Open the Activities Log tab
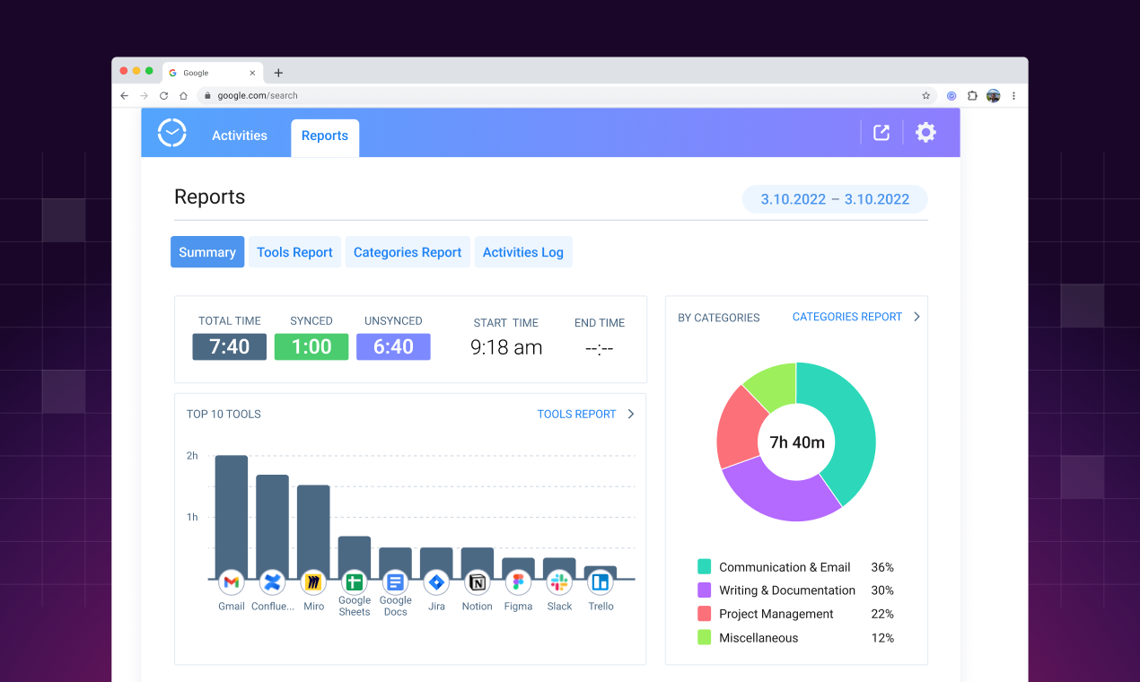The width and height of the screenshot is (1140, 682). (x=523, y=252)
